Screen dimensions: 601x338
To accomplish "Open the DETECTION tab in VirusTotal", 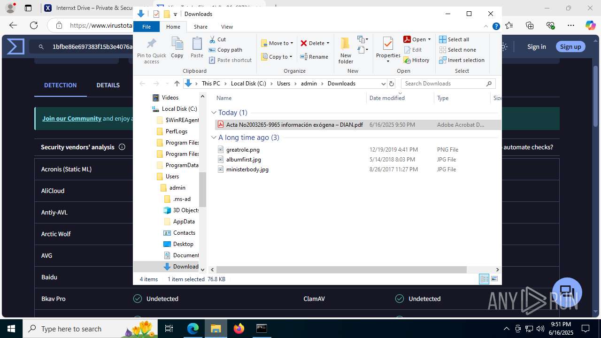I will pyautogui.click(x=60, y=85).
